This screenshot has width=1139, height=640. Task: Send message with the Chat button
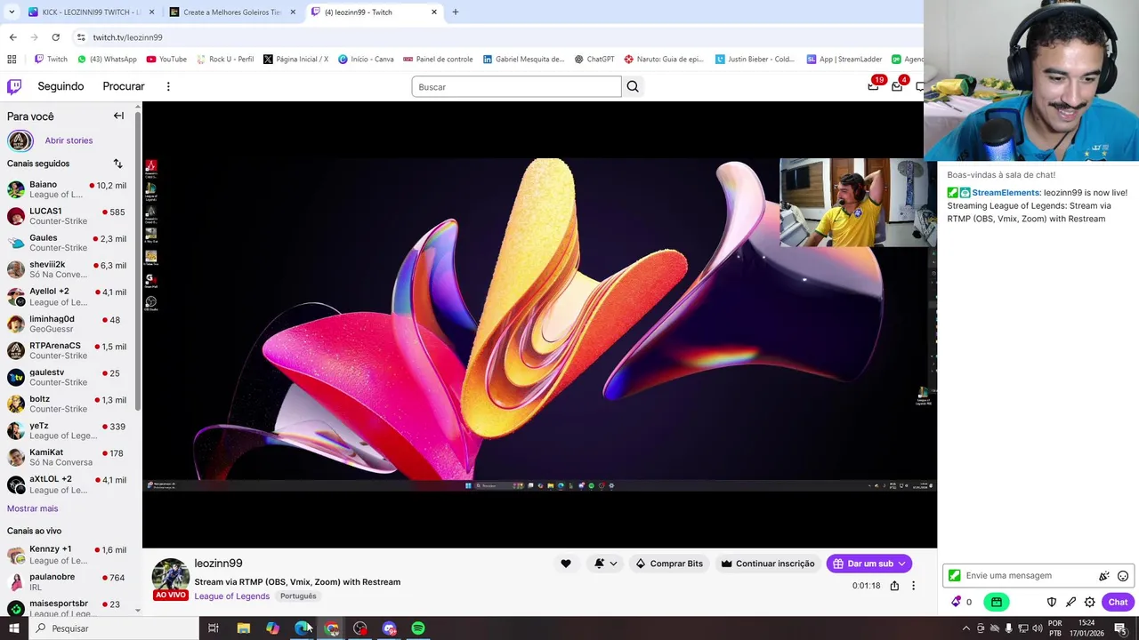1118,602
